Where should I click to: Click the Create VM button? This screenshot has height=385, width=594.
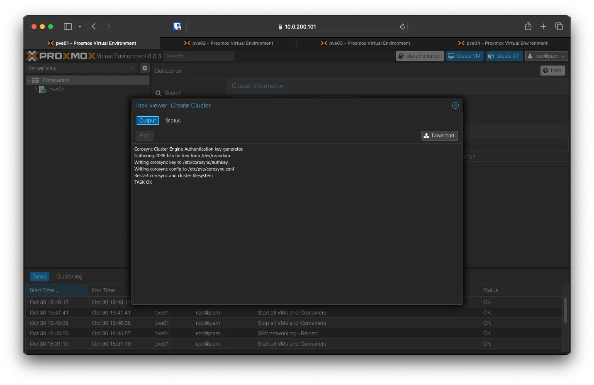465,56
